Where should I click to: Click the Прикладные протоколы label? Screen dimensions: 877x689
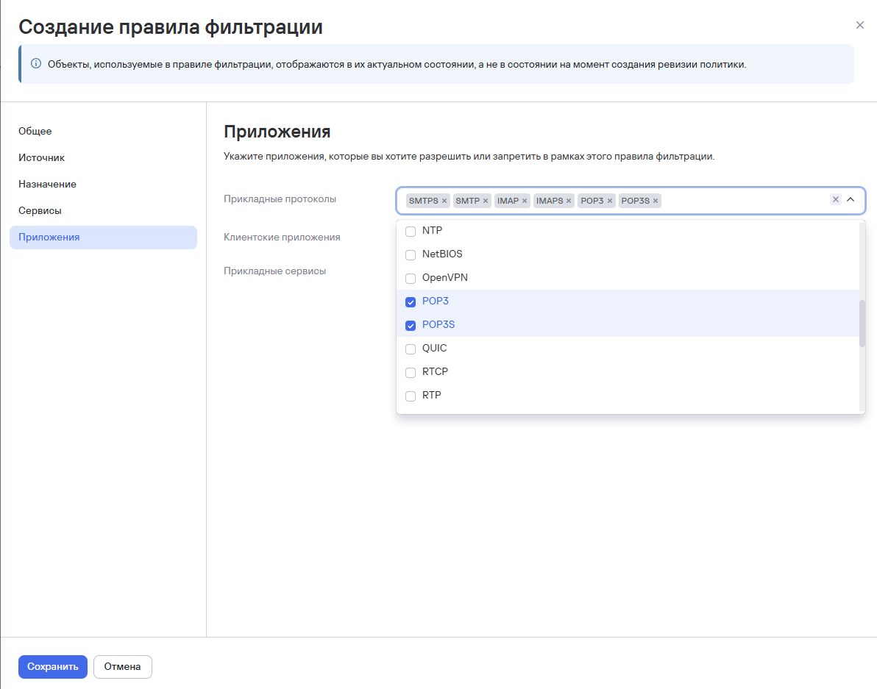280,199
